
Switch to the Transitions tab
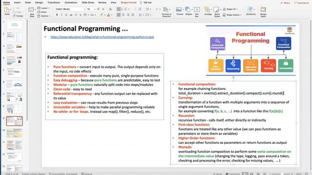click(x=54, y=2)
